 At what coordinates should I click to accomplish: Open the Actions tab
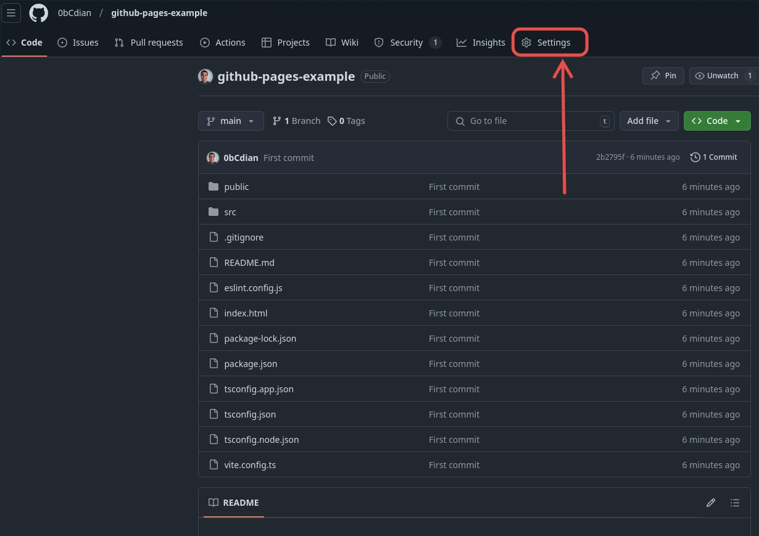tap(223, 43)
